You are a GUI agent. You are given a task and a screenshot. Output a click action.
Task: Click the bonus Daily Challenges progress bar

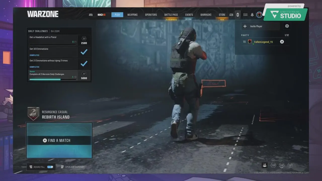[x=53, y=79]
